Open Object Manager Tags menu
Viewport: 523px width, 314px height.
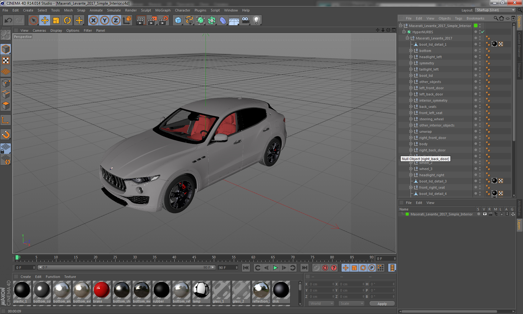[459, 18]
